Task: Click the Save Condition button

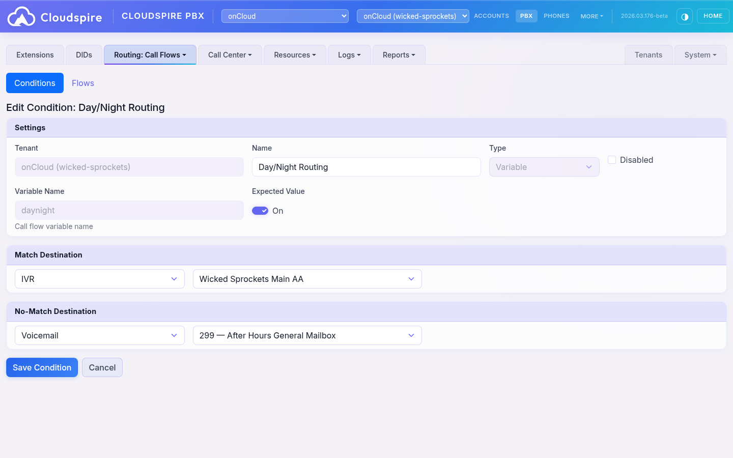Action: [42, 367]
